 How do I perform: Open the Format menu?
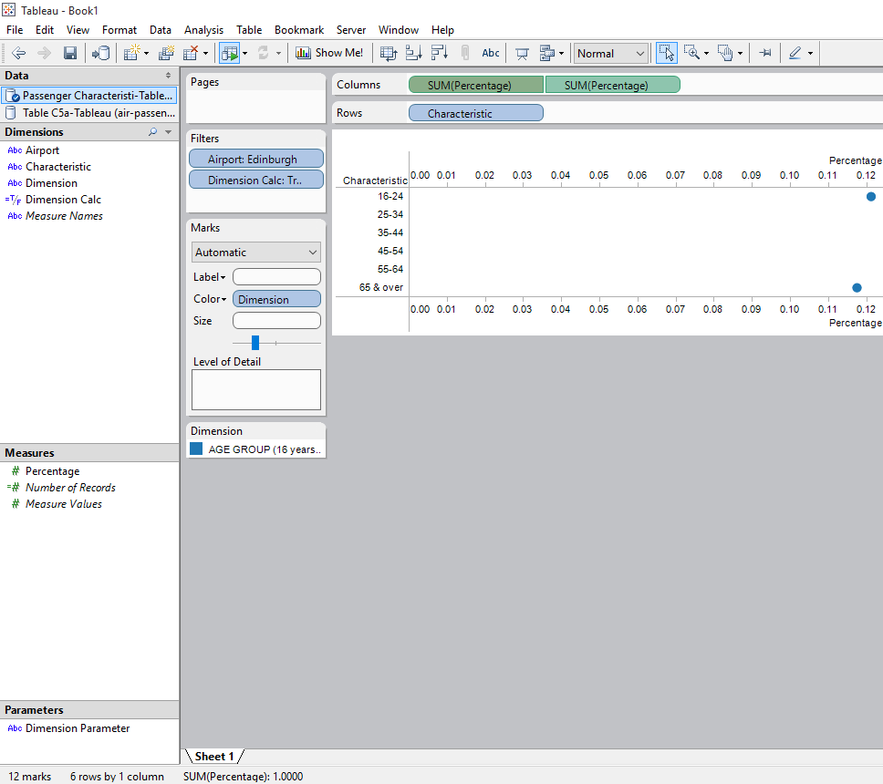(119, 30)
